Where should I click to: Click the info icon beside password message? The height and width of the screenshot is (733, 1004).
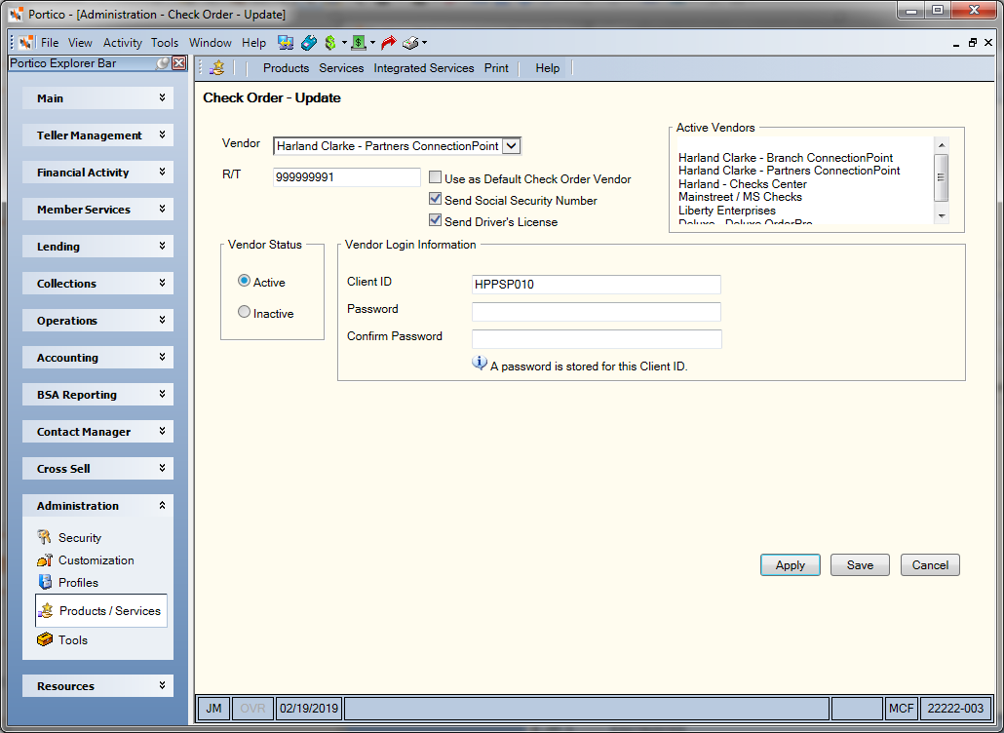click(x=480, y=364)
